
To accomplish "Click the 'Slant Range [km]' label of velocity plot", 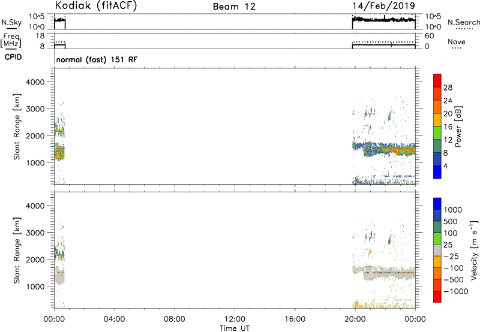I will point(17,250).
